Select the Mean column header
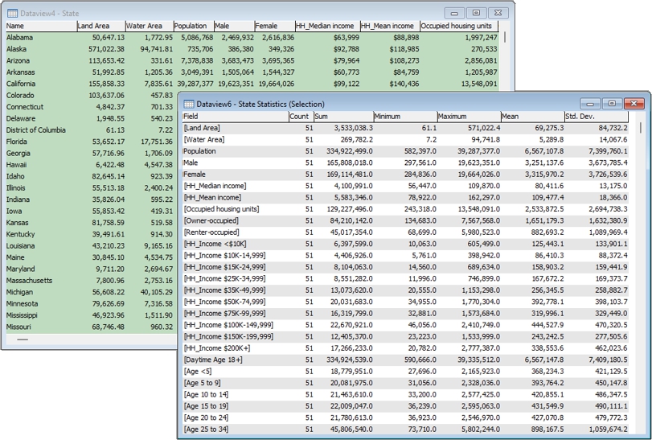Screen dimensions: 652x440 click(x=533, y=117)
